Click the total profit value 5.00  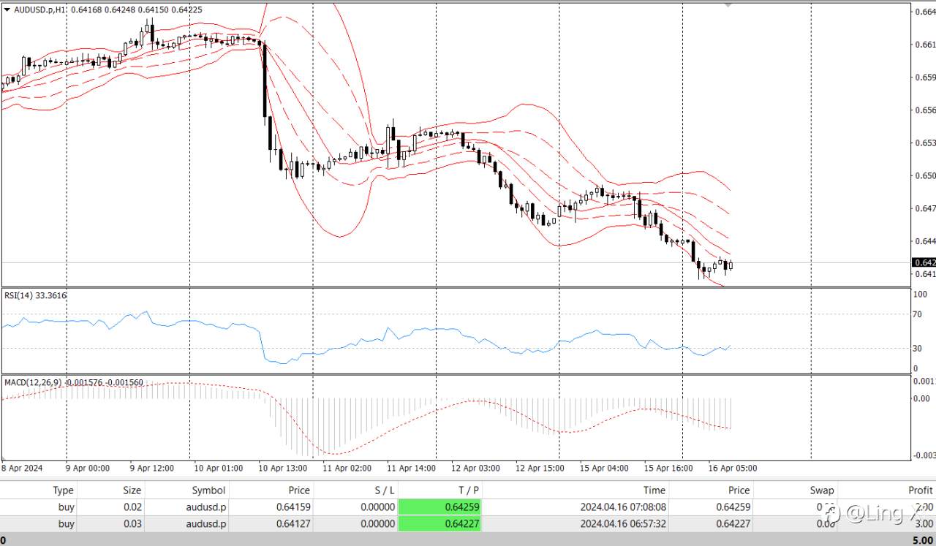point(924,539)
